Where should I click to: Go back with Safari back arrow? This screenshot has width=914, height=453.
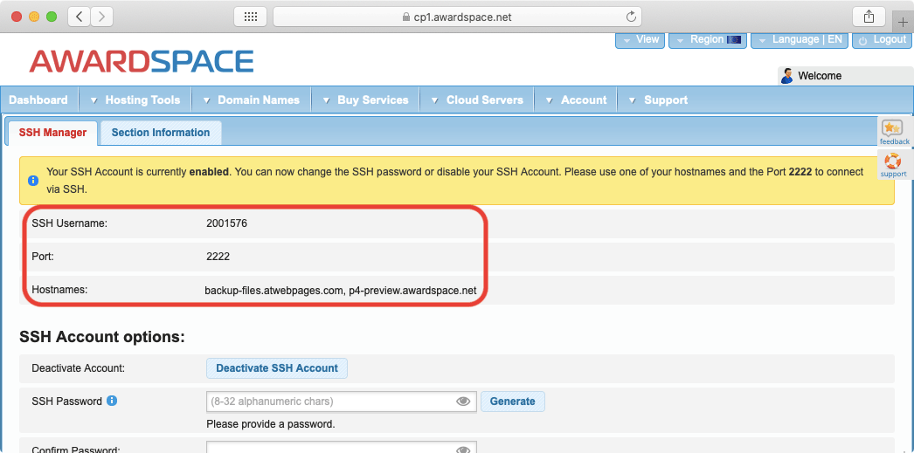[x=80, y=17]
